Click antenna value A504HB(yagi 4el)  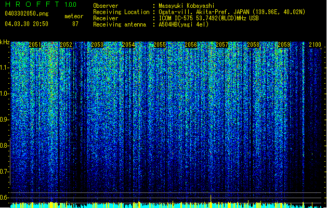[x=184, y=24]
